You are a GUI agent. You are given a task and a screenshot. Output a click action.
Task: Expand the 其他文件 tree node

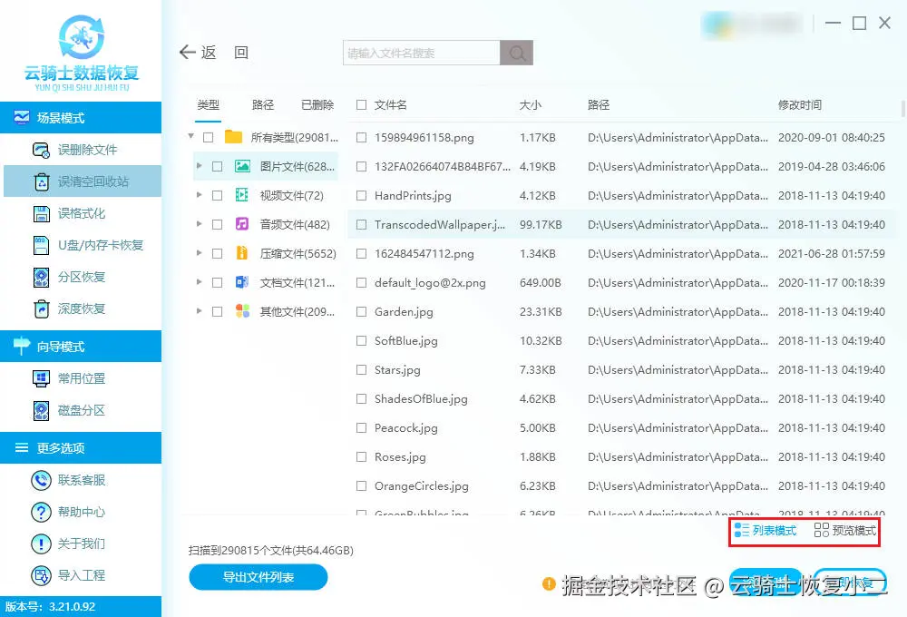199,311
